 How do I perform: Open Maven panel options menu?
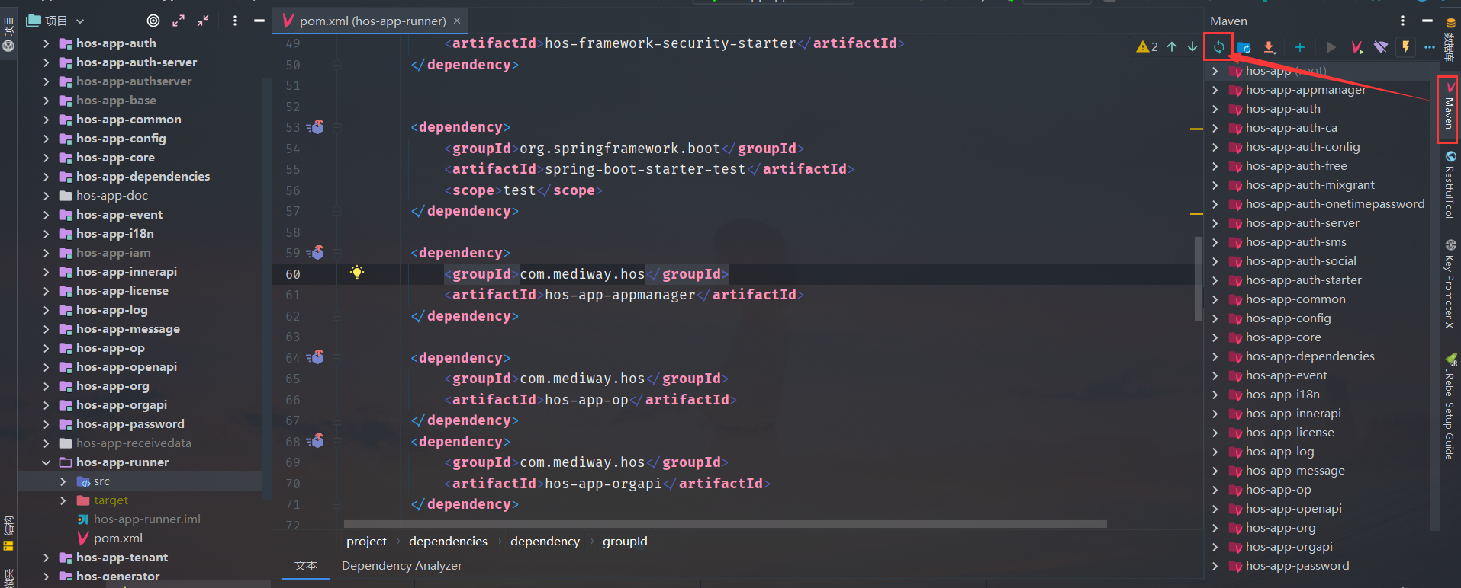(1403, 21)
